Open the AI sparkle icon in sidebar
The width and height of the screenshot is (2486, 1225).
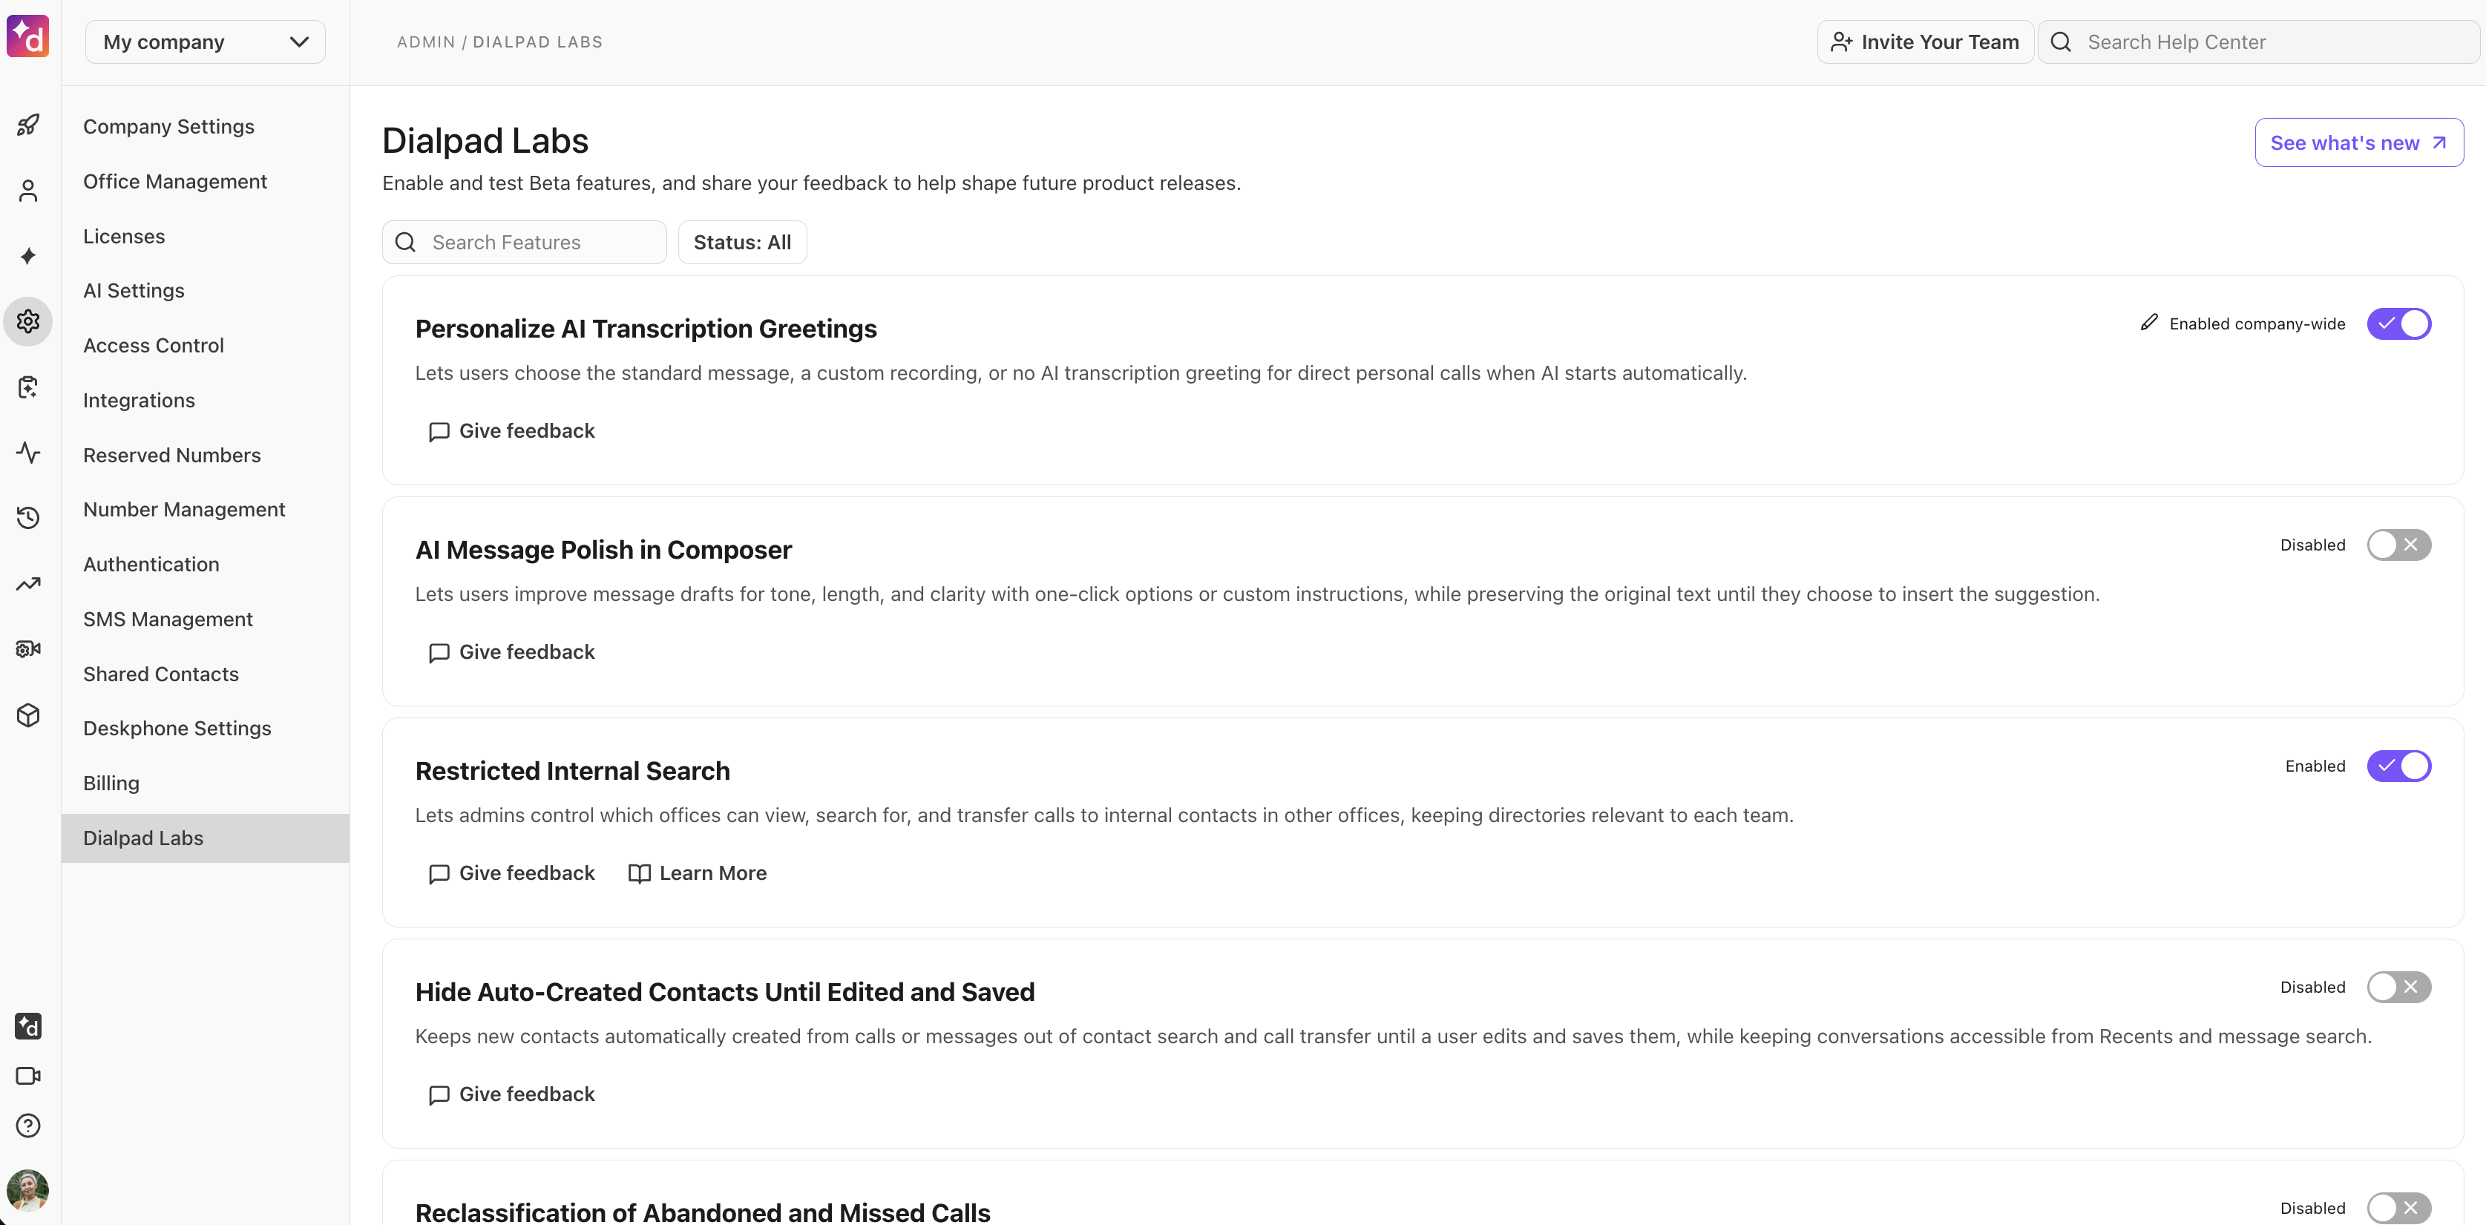pos(28,255)
